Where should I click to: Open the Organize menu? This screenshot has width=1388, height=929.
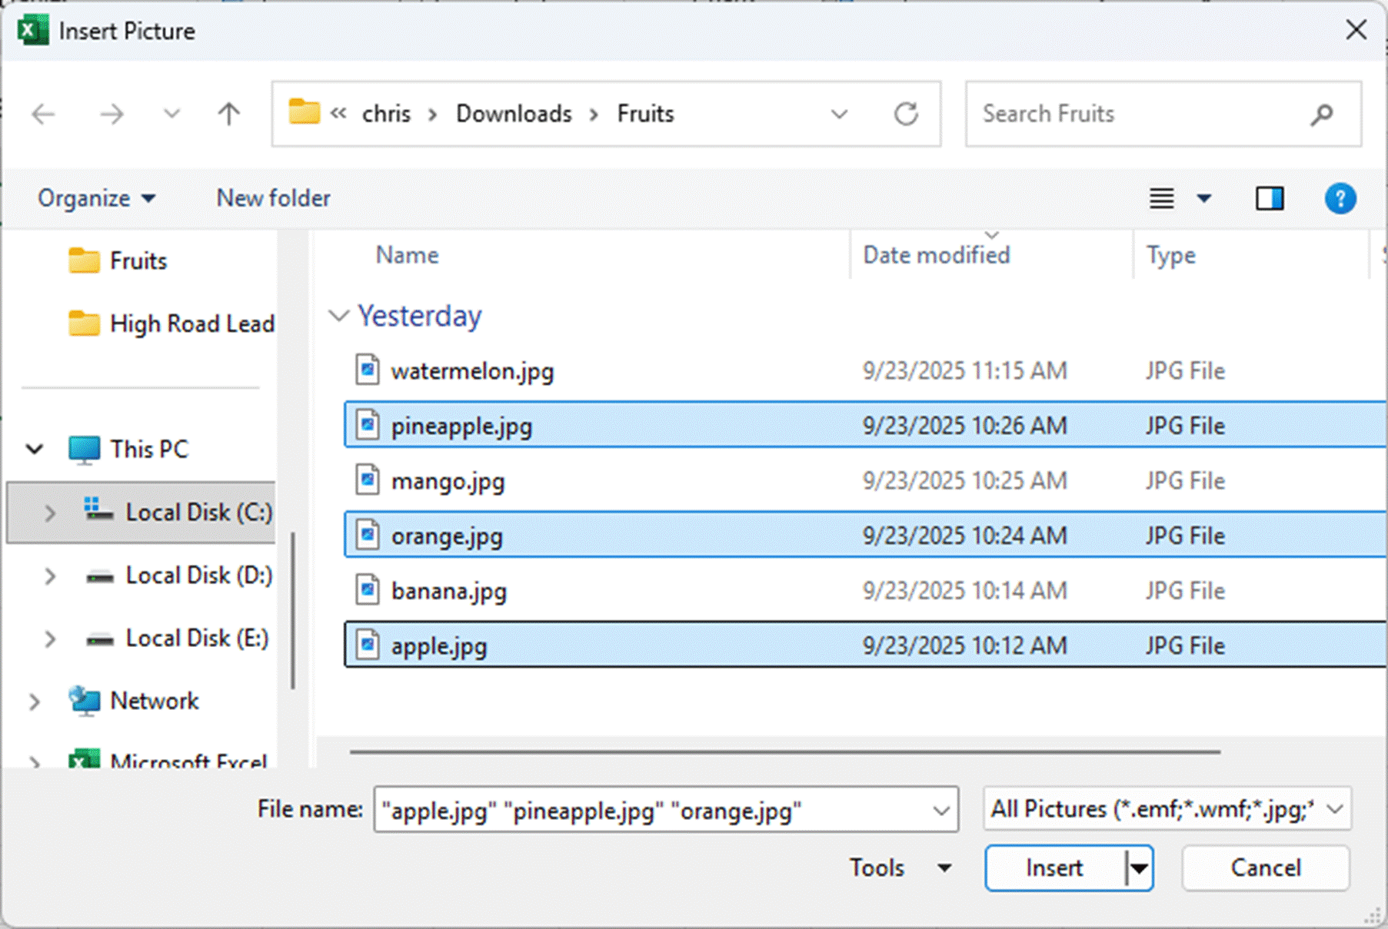tap(96, 198)
